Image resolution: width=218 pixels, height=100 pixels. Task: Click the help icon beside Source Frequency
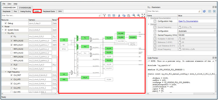[155, 27]
